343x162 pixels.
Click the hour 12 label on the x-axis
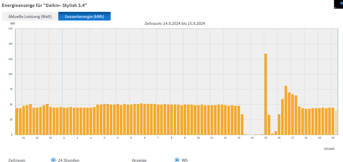[x=225, y=138]
